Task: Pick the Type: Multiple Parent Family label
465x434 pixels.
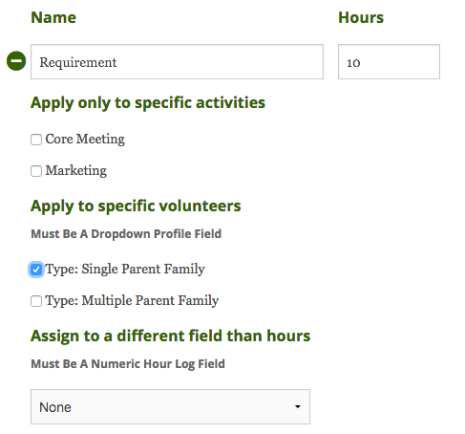Action: point(132,301)
